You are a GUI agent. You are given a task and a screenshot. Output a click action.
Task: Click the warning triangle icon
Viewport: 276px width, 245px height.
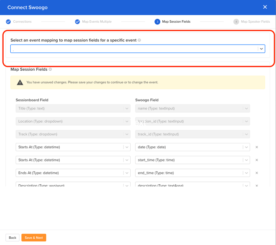[x=20, y=83]
